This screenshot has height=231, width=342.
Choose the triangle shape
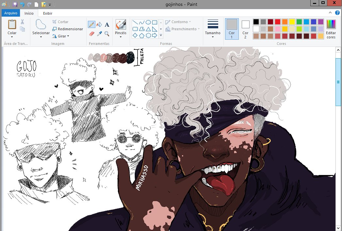tap(148, 29)
